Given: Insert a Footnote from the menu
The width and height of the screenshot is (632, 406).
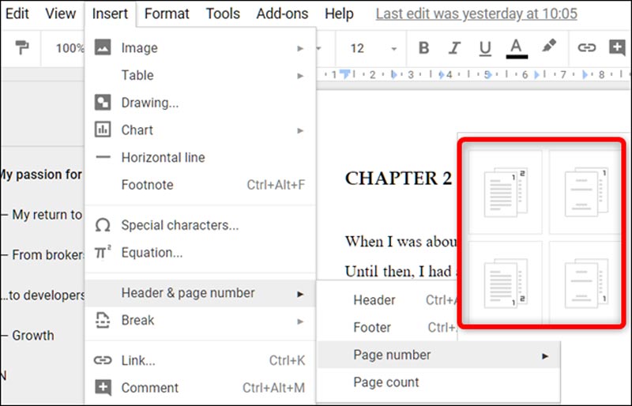Looking at the screenshot, I should click(x=201, y=185).
